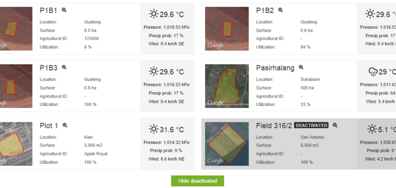The image size is (396, 188).
Task: Click the Hide deactivated button
Action: [x=198, y=181]
